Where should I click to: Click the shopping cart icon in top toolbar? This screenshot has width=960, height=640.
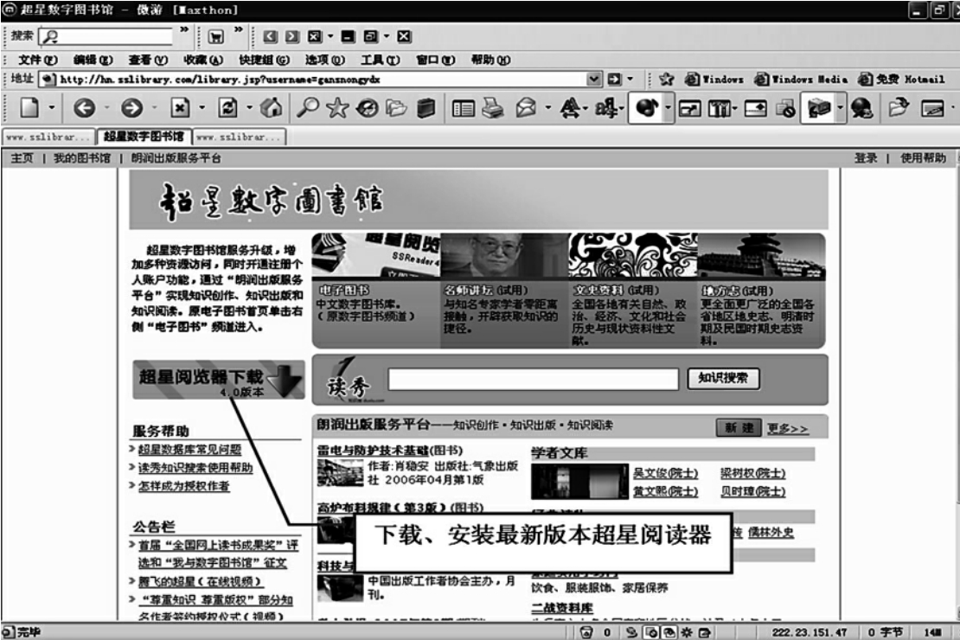(x=215, y=36)
